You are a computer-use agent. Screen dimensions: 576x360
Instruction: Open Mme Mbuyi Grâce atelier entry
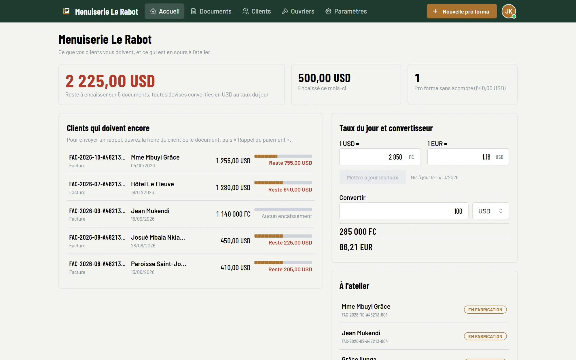[424, 310]
